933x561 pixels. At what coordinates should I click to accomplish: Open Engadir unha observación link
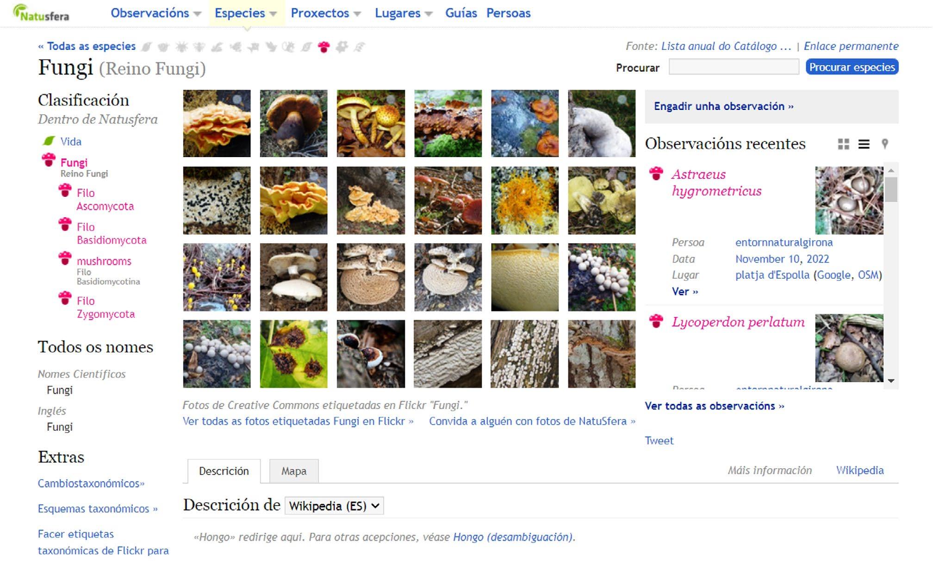(x=724, y=106)
